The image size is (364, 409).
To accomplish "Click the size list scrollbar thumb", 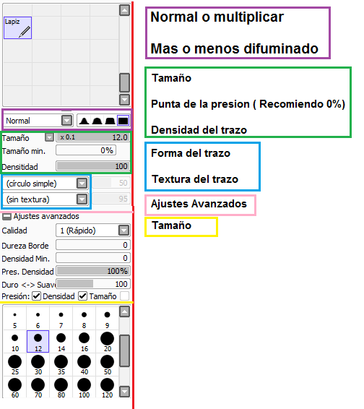I will tap(125, 351).
